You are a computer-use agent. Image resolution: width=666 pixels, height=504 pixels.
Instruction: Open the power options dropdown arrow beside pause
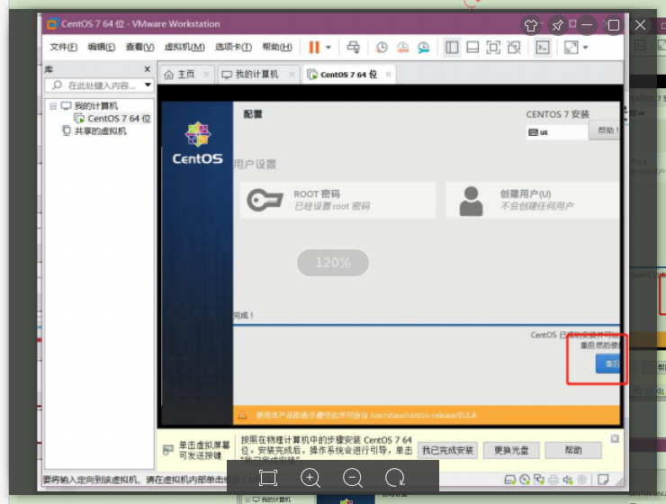[328, 48]
